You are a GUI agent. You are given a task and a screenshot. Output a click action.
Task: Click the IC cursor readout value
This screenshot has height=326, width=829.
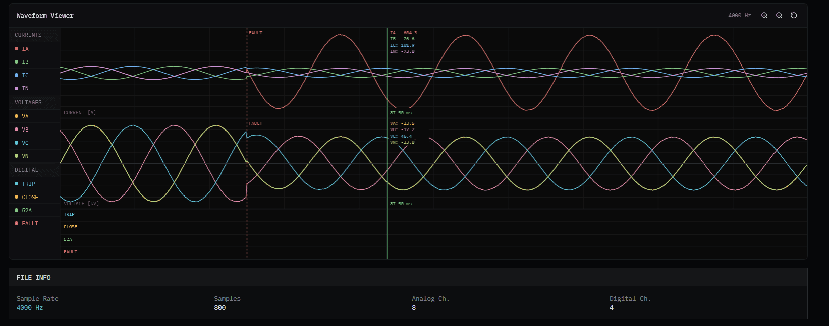[x=402, y=45]
